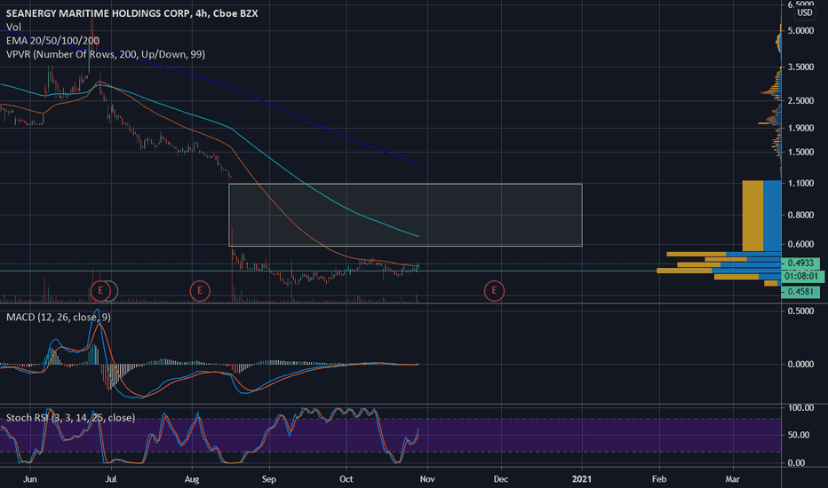
Task: Click the Jul label on time axis
Action: tap(111, 479)
